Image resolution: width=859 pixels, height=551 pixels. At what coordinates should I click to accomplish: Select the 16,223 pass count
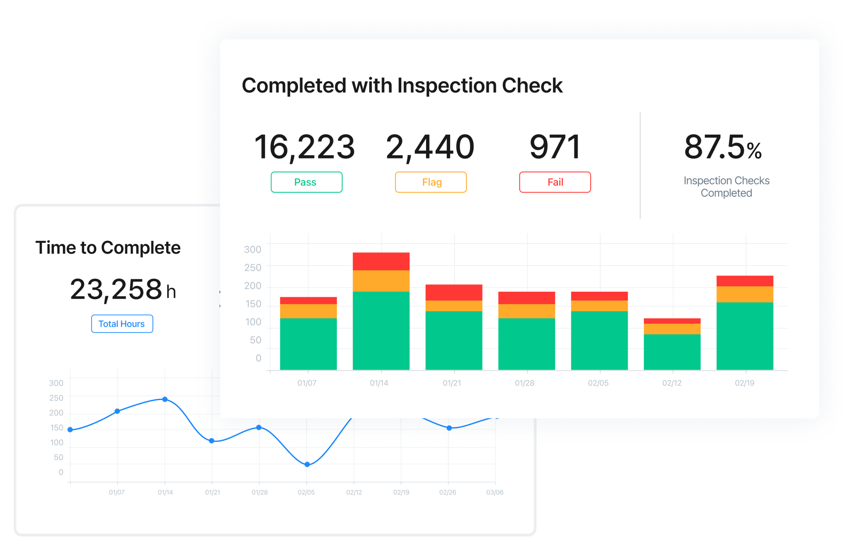point(305,147)
